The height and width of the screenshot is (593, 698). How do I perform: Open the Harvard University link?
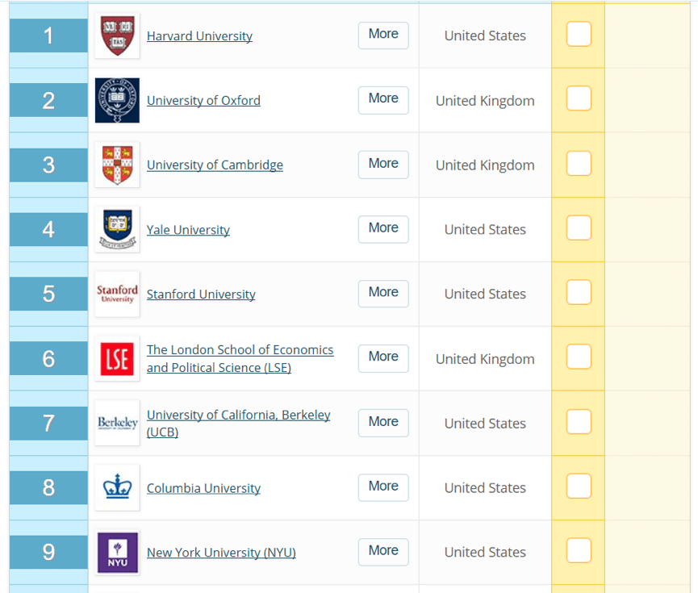(x=199, y=36)
